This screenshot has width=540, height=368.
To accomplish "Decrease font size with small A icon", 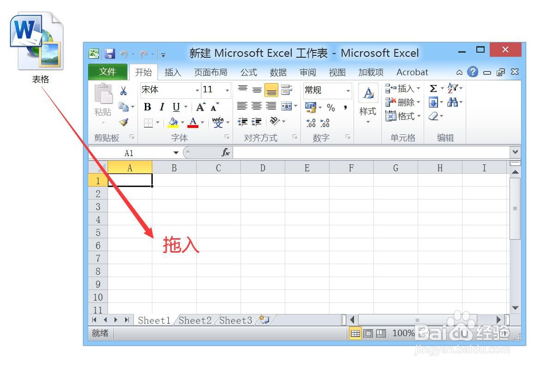I will pos(215,107).
